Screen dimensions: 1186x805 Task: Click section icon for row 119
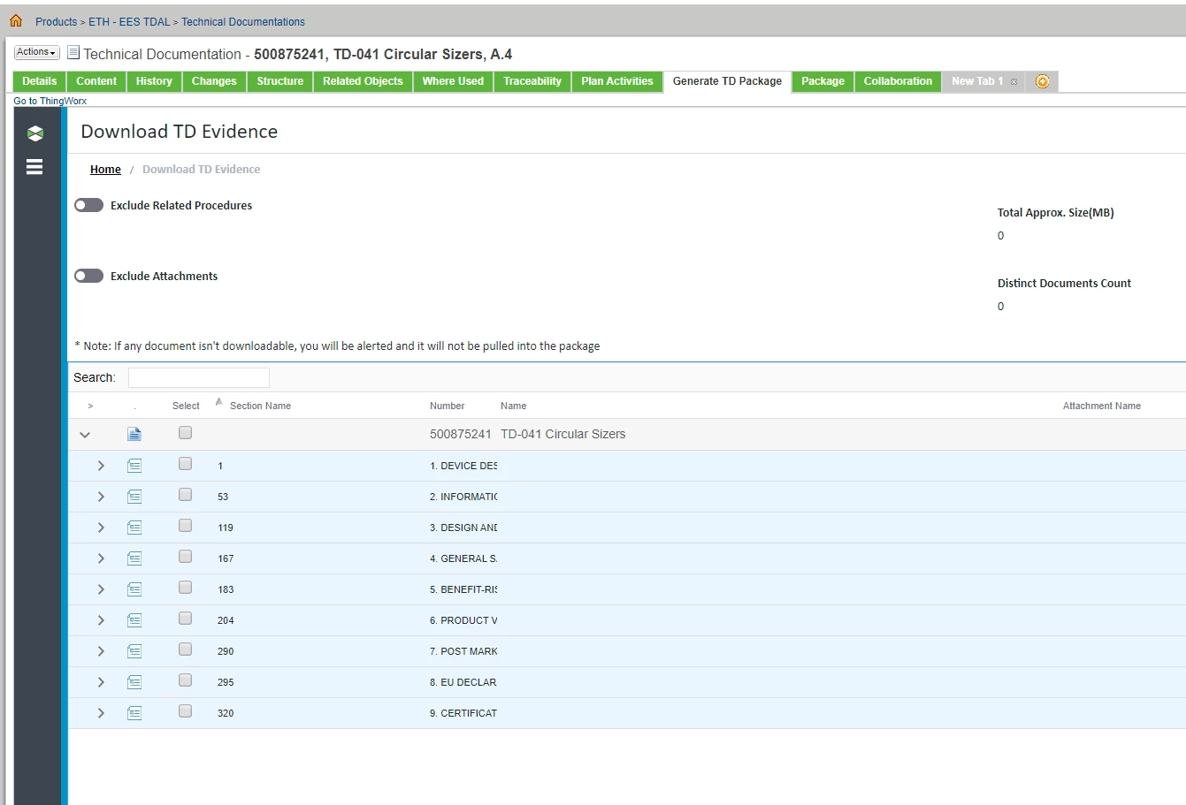pyautogui.click(x=134, y=528)
